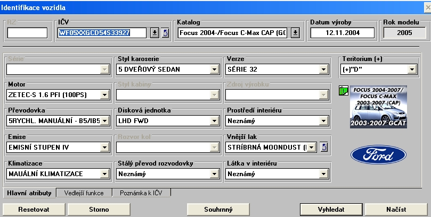Open the Emise dropdown
431x217 pixels.
tap(104, 147)
